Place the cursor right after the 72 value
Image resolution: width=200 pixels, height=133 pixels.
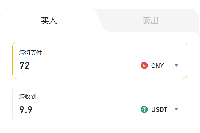point(30,66)
